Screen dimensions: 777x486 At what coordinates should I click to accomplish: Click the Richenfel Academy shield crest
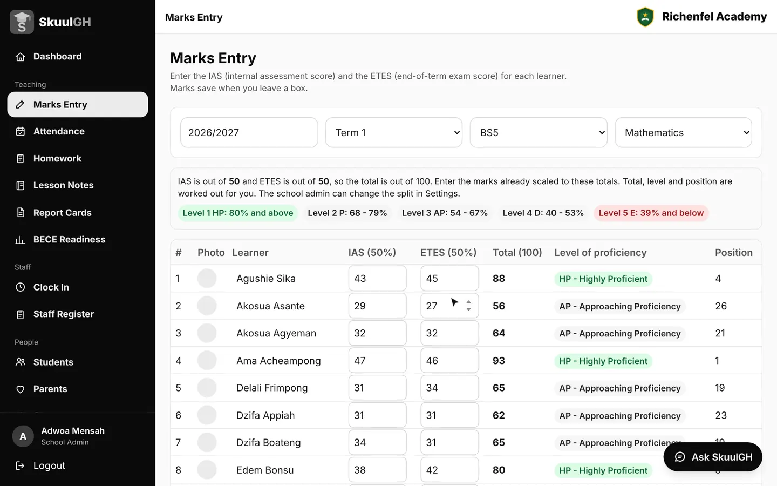pyautogui.click(x=645, y=17)
